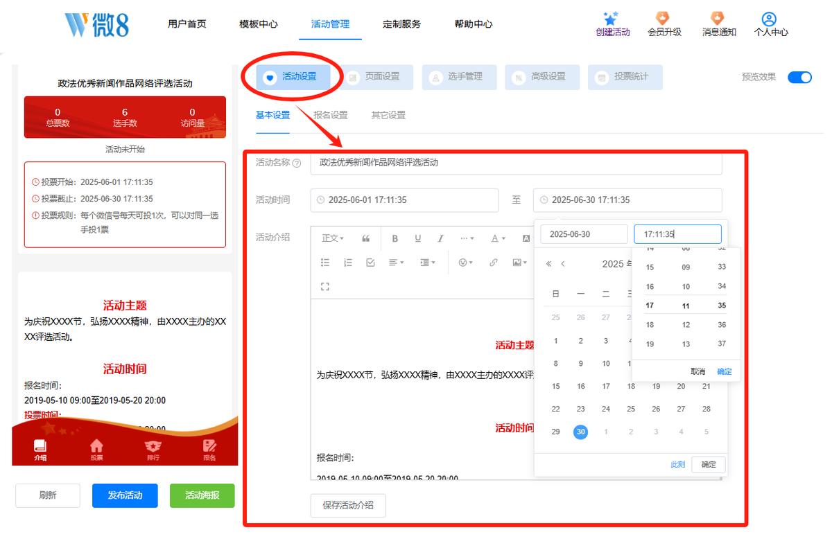Viewport: 832px width, 539px height.
Task: Click the 此刻 link in date picker
Action: point(678,465)
